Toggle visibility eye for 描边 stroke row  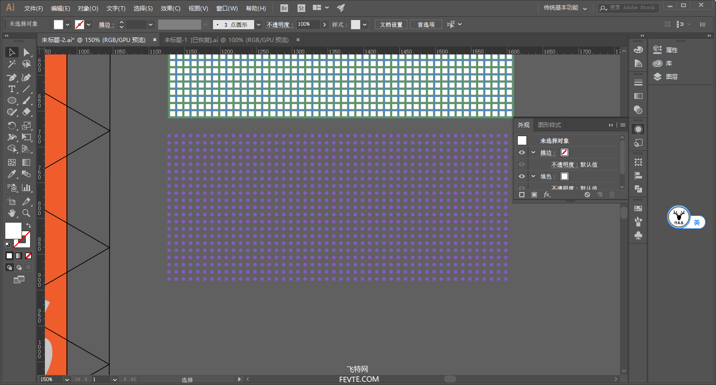click(522, 153)
